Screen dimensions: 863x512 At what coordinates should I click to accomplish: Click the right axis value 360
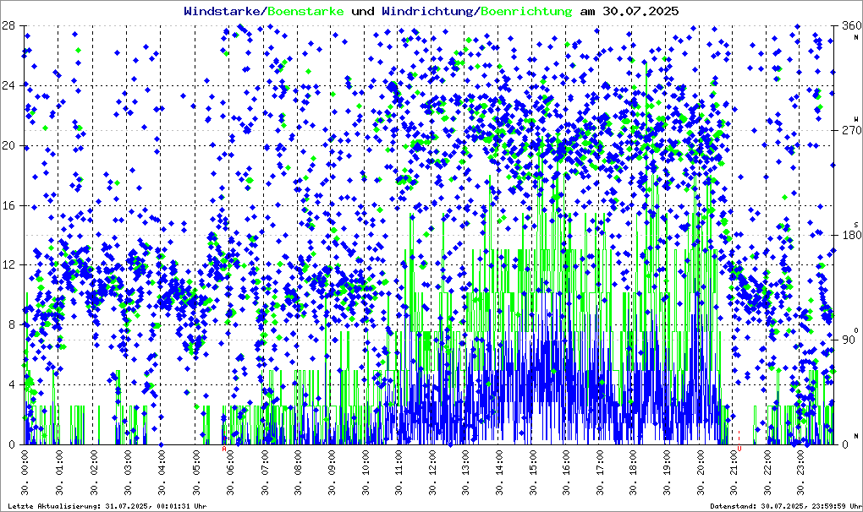click(852, 26)
